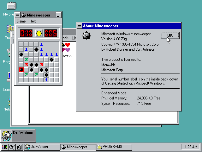Click the red 3 left of two mines
Screen dimensions: 202x152
26,65
